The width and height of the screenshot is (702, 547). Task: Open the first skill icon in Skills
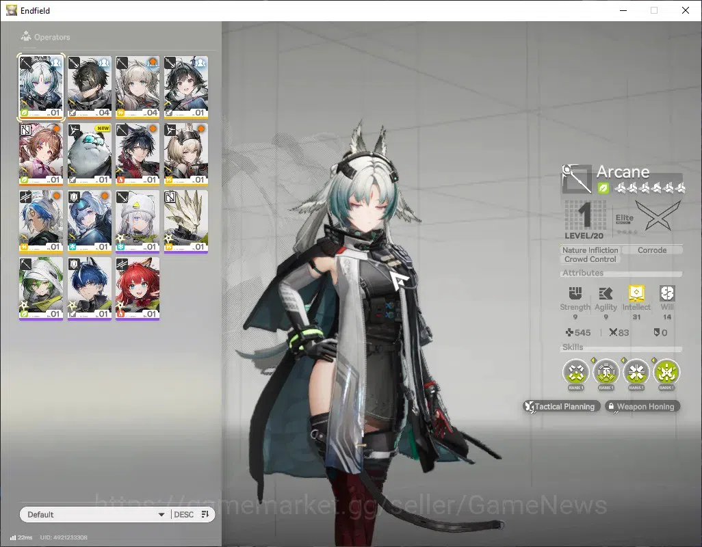click(x=575, y=372)
